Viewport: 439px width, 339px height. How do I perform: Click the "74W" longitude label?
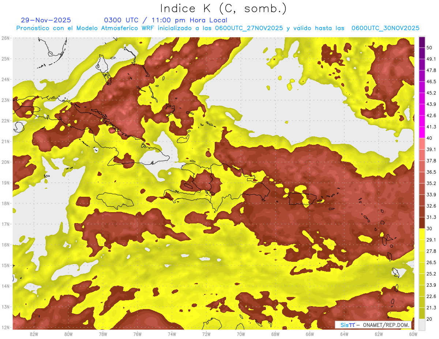click(172, 334)
